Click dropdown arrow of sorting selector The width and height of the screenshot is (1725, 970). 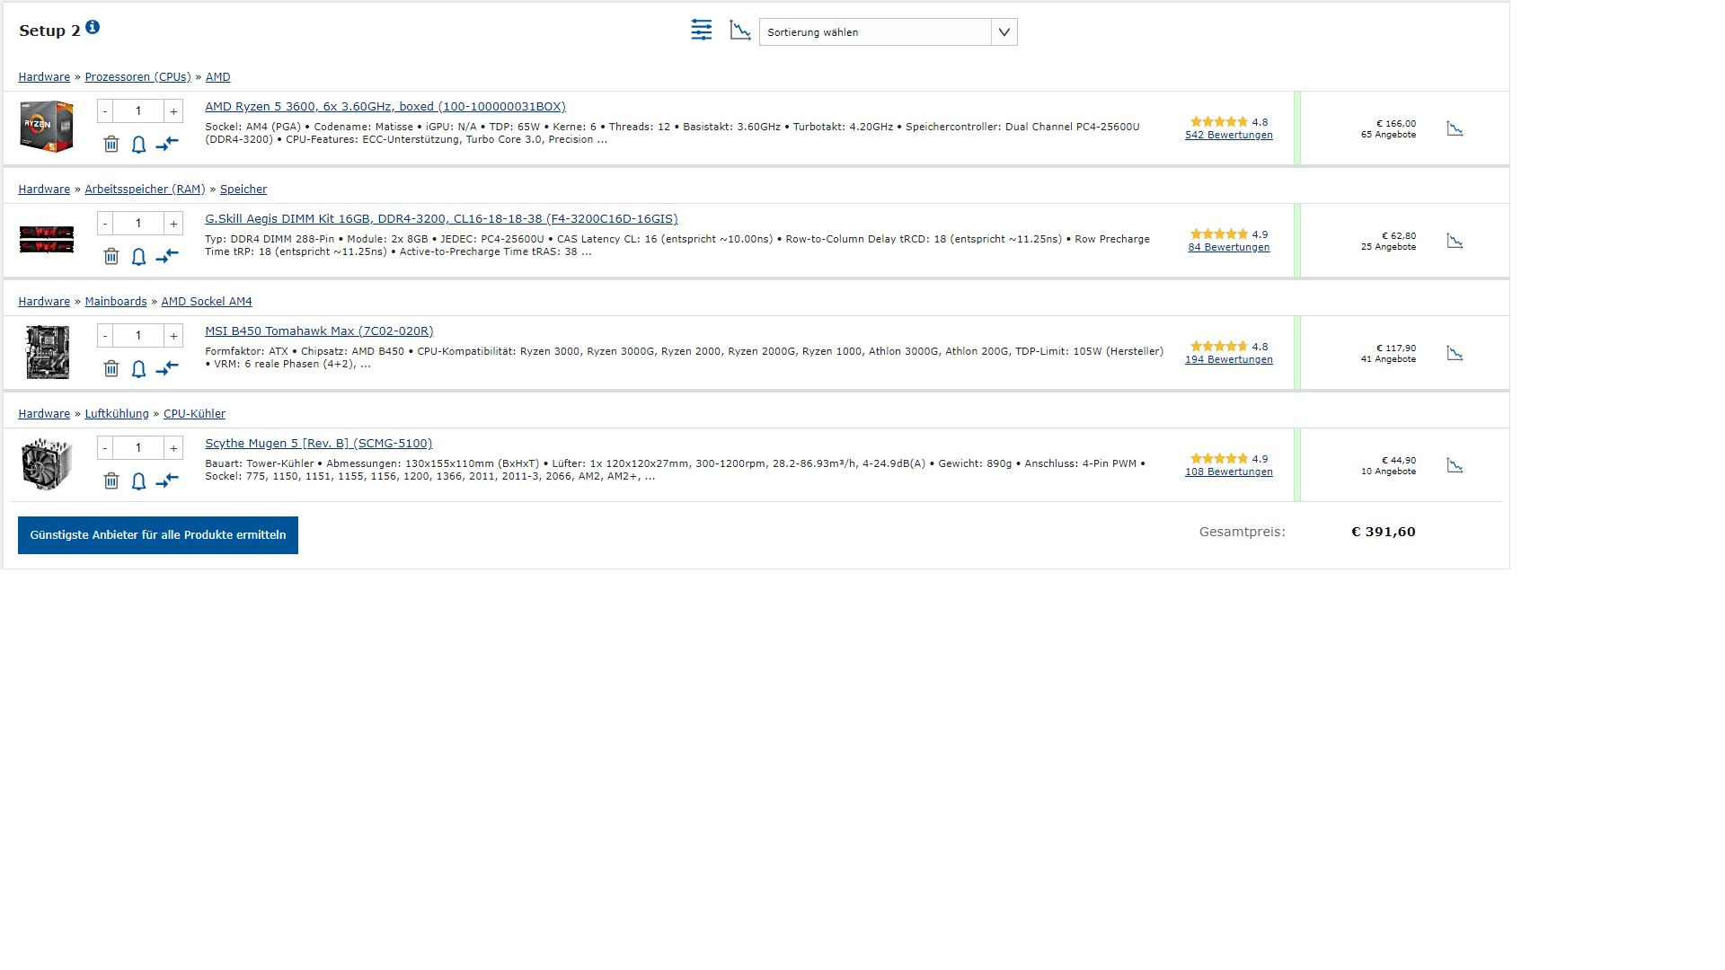pyautogui.click(x=1004, y=32)
